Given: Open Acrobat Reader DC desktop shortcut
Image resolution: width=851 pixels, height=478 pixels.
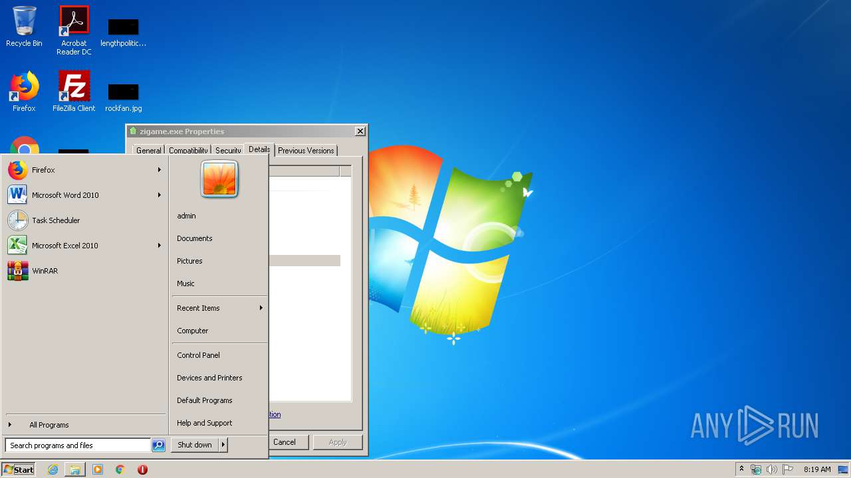Looking at the screenshot, I should pos(74,30).
